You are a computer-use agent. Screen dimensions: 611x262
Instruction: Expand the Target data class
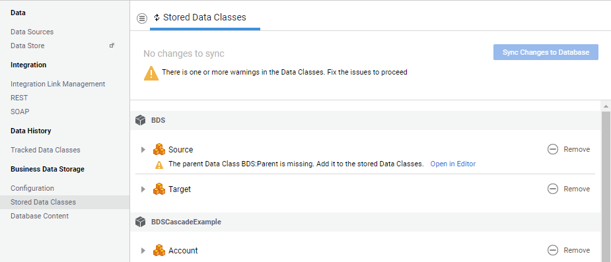pyautogui.click(x=143, y=189)
